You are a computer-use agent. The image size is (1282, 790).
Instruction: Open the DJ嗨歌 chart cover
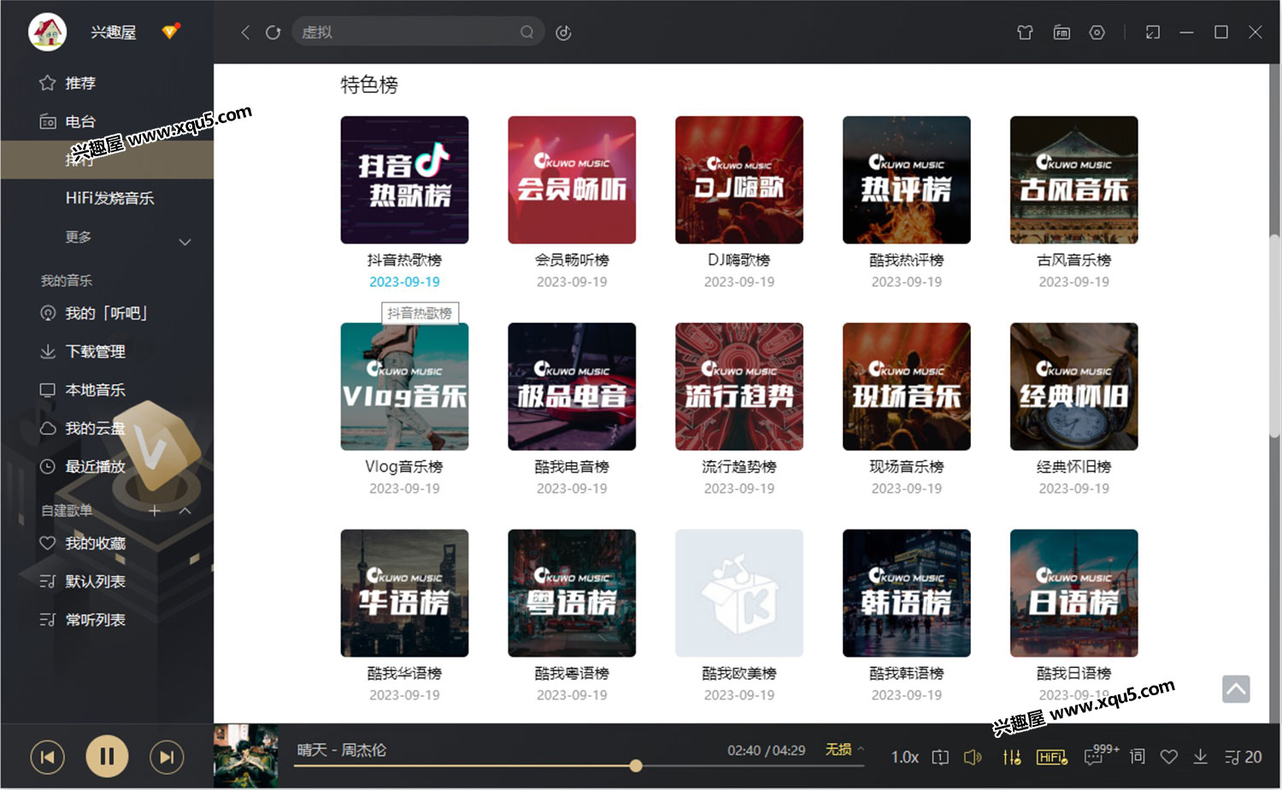[x=739, y=180]
